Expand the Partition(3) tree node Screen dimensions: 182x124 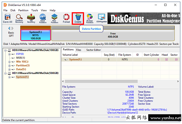9,66
